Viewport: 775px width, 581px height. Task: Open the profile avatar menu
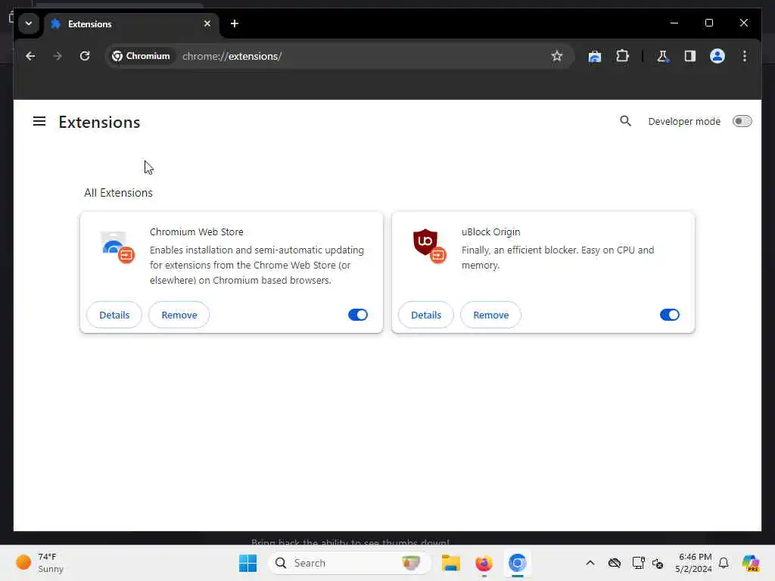[717, 56]
